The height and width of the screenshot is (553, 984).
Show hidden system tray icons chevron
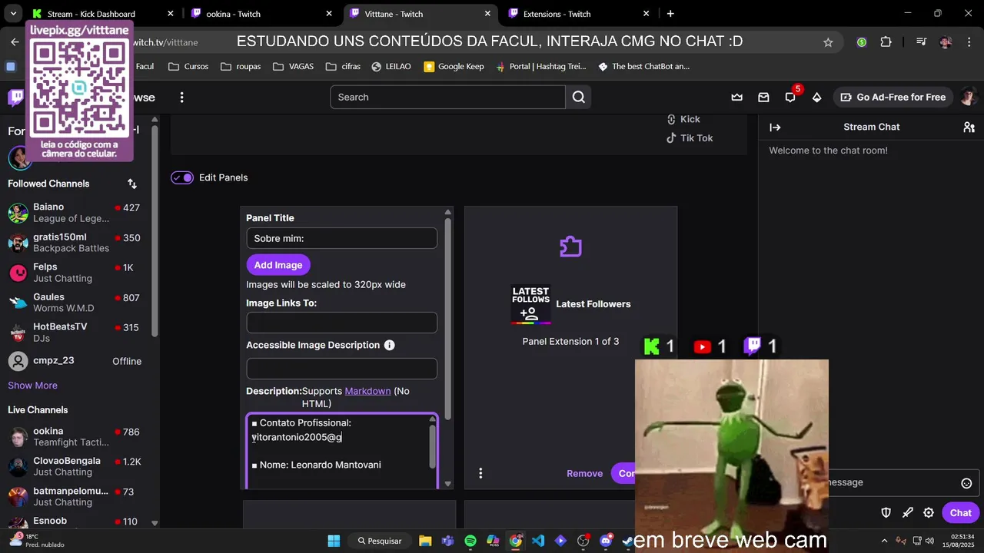[x=884, y=541]
